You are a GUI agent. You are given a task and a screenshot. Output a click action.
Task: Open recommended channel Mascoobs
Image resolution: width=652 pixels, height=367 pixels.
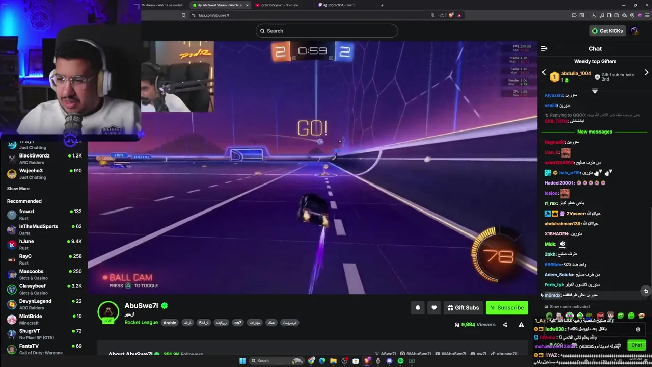tap(44, 274)
